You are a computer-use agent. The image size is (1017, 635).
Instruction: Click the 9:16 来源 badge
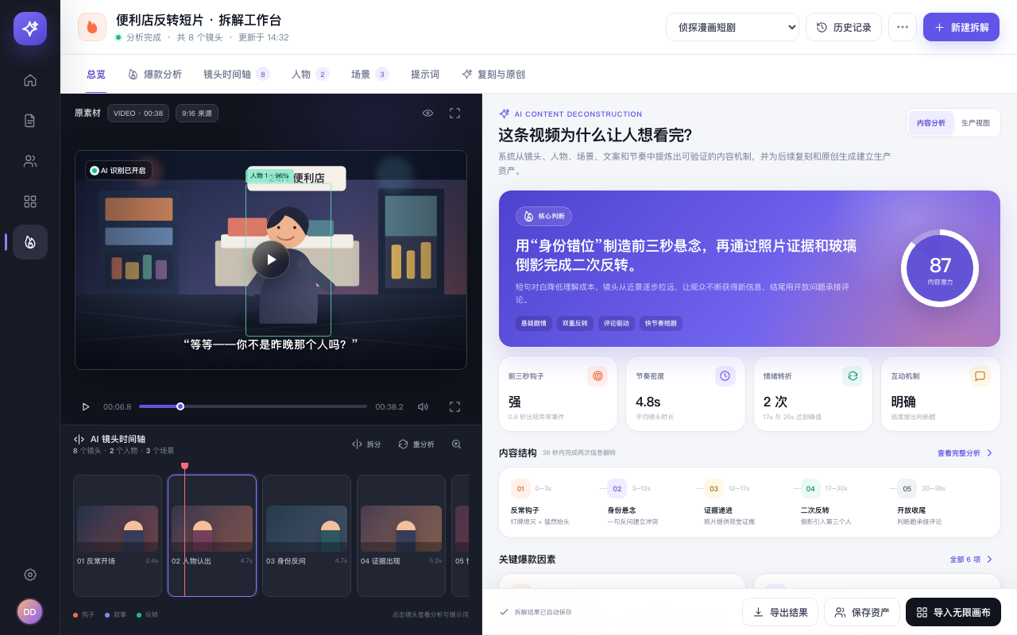click(197, 114)
